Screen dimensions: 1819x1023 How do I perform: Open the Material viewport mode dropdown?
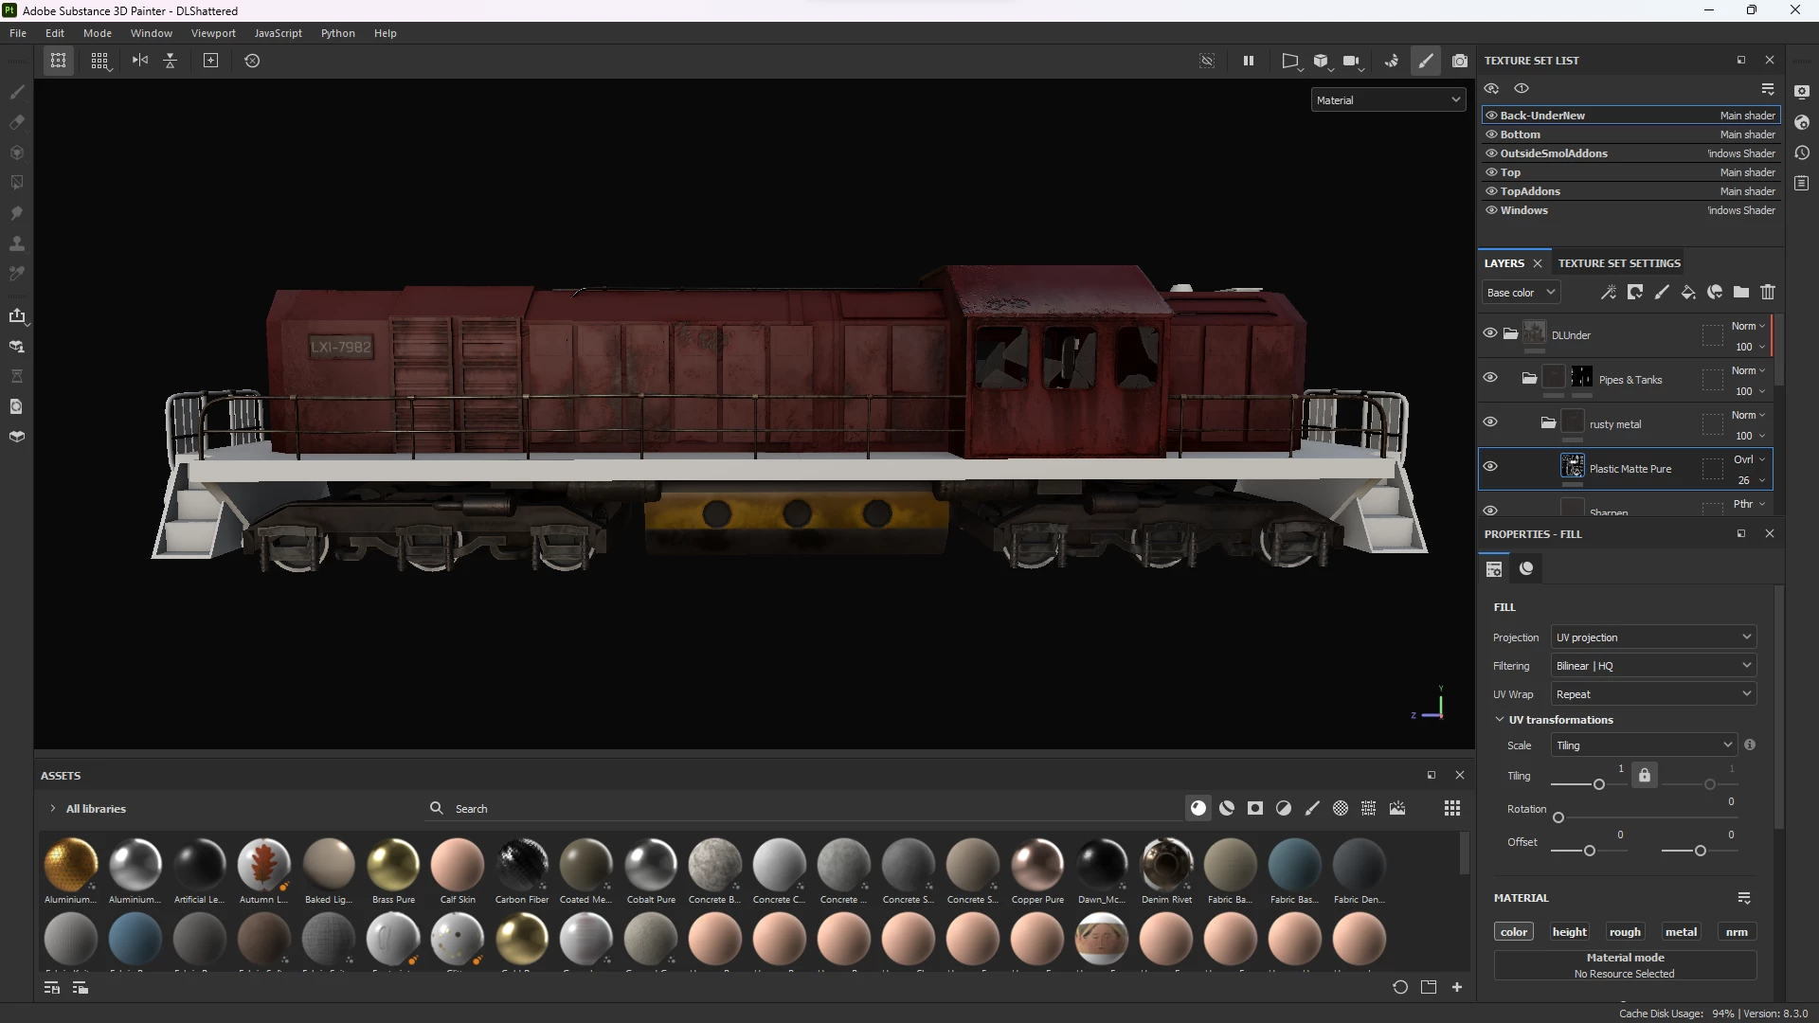(1388, 100)
